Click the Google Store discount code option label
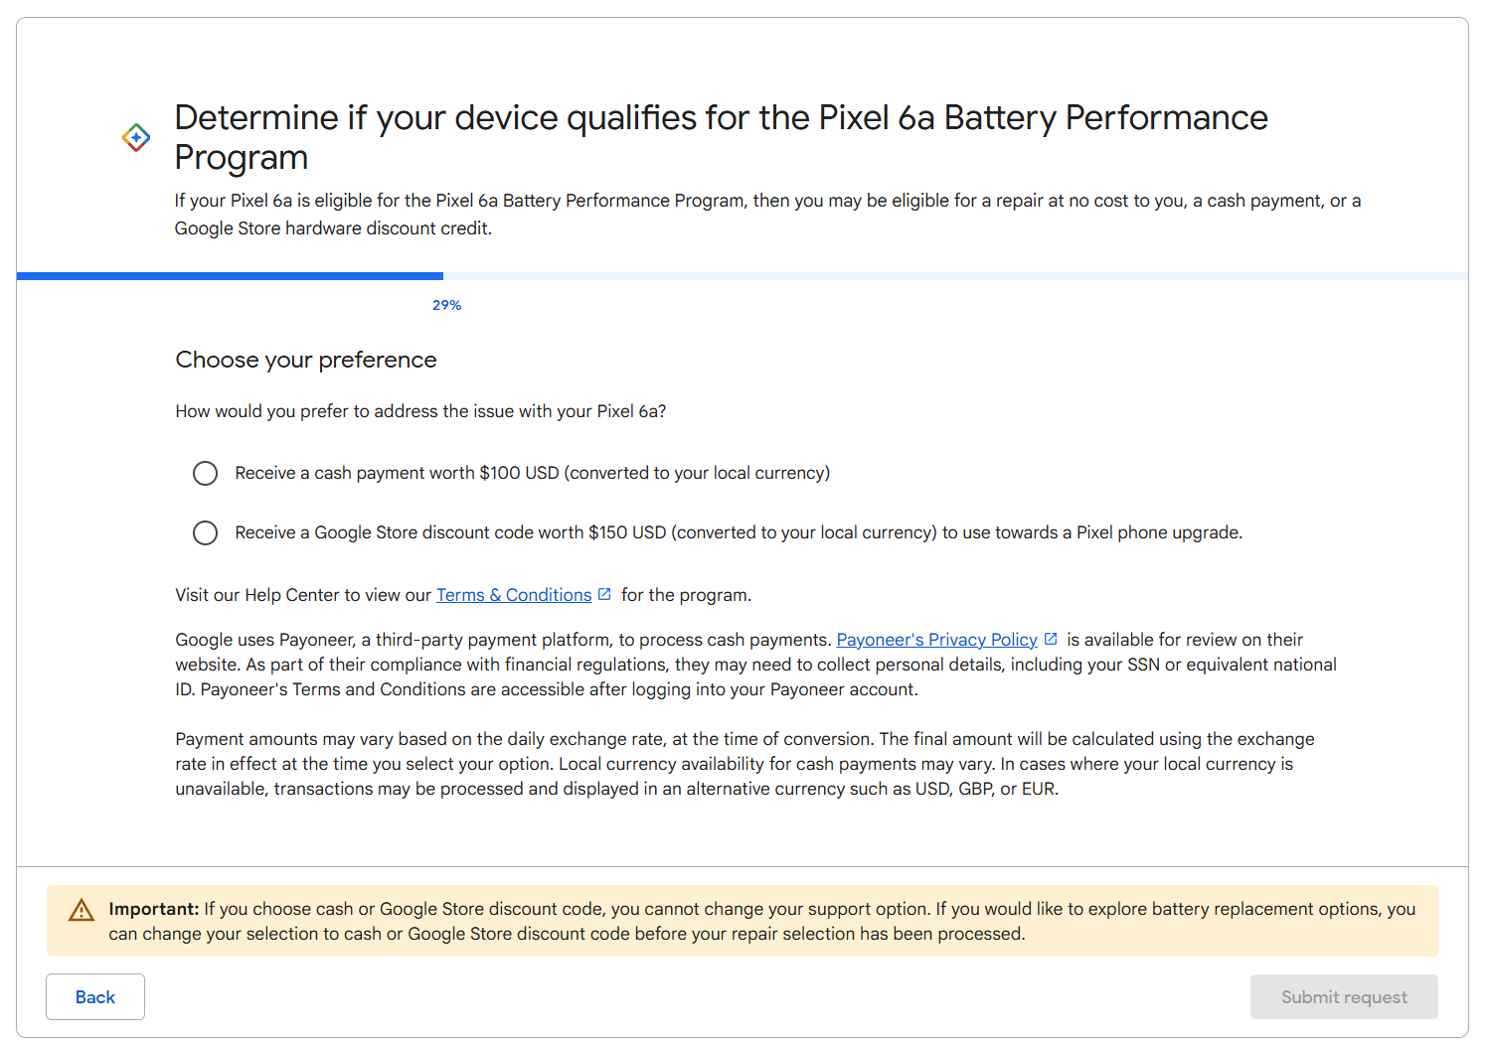This screenshot has width=1488, height=1046. click(x=738, y=532)
